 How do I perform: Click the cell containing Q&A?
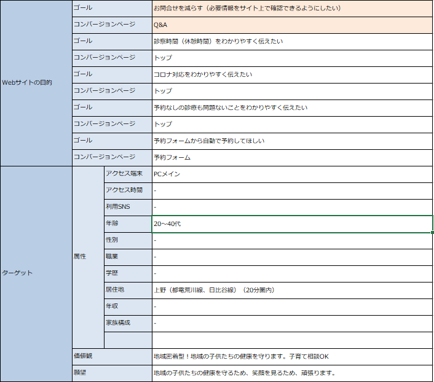[292, 25]
